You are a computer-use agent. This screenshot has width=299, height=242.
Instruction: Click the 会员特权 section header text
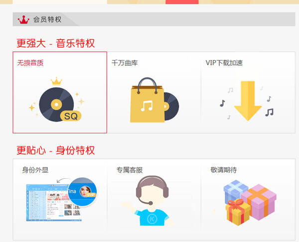pyautogui.click(x=47, y=19)
